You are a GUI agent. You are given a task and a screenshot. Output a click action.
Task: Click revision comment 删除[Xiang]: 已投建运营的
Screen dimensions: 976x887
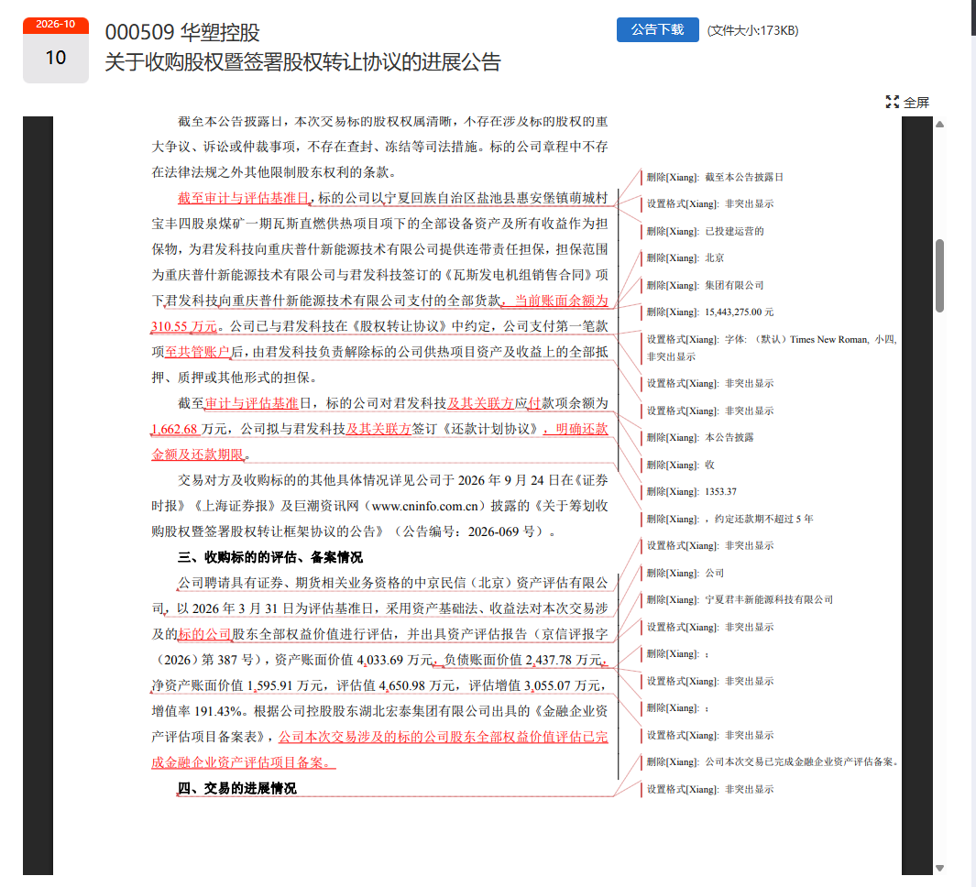706,232
